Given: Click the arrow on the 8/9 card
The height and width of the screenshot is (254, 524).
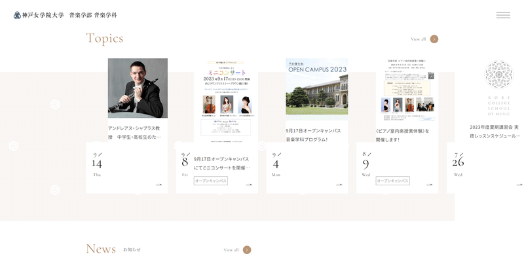Looking at the screenshot, I should pos(430,185).
